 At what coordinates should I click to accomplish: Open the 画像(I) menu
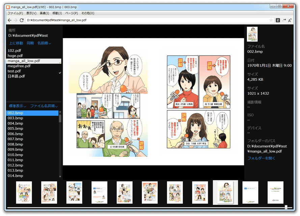(x=45, y=13)
